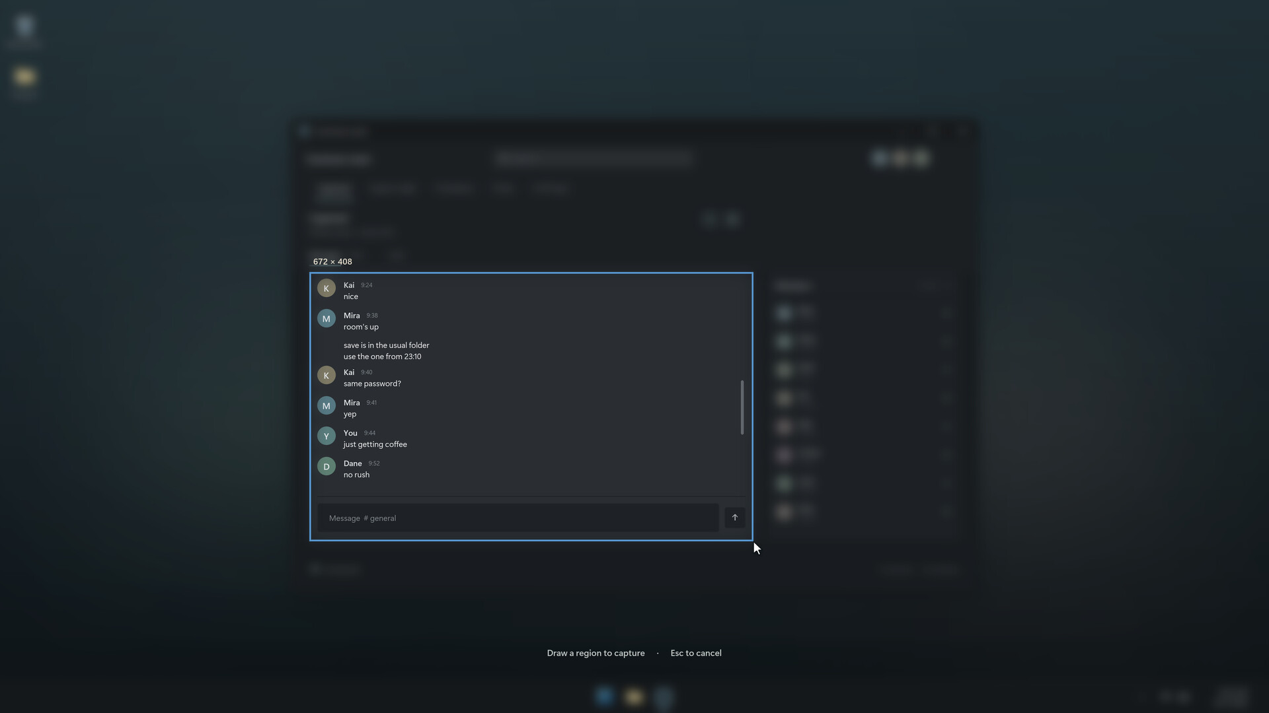The width and height of the screenshot is (1269, 713).
Task: Click the message "just getting coffee"
Action: point(375,444)
